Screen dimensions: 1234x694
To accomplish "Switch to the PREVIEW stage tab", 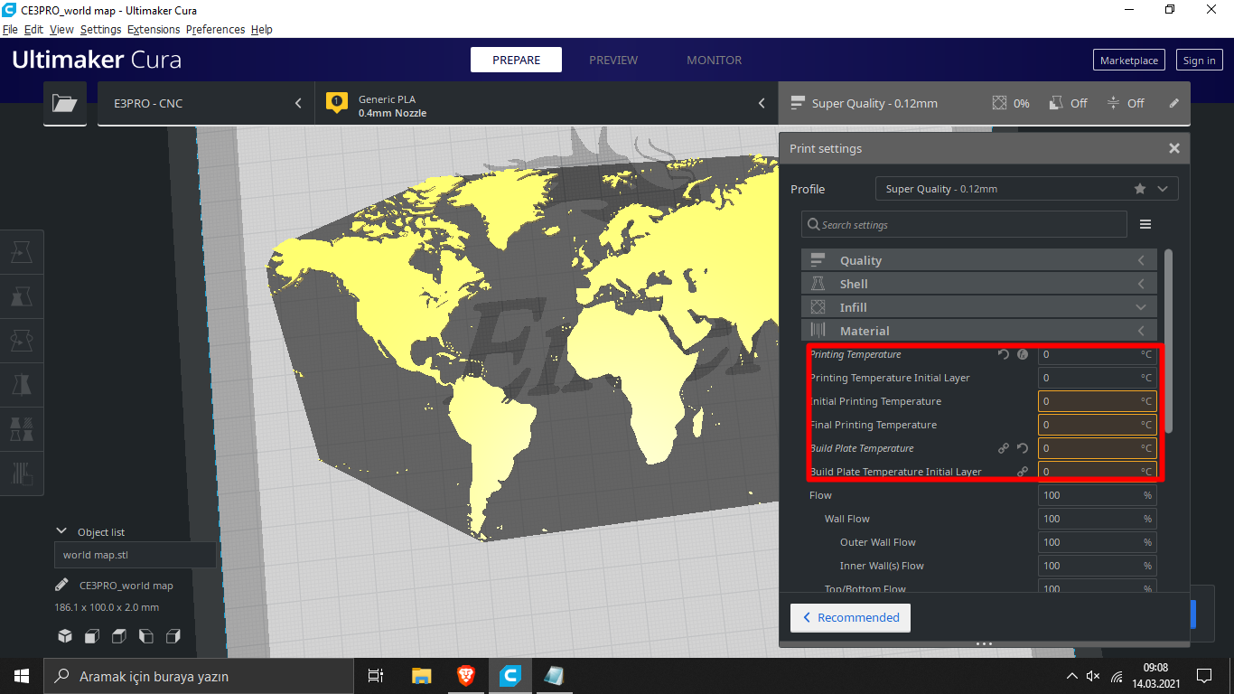I will (x=613, y=60).
